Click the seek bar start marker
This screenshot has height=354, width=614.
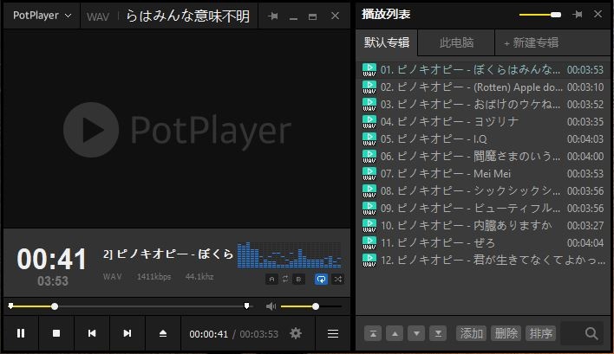pos(10,306)
